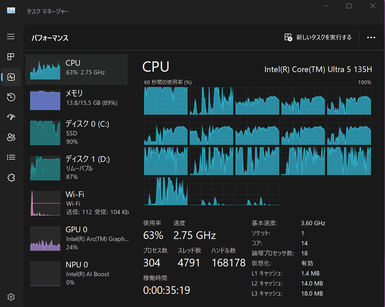Click the コア value 14

pyautogui.click(x=304, y=243)
